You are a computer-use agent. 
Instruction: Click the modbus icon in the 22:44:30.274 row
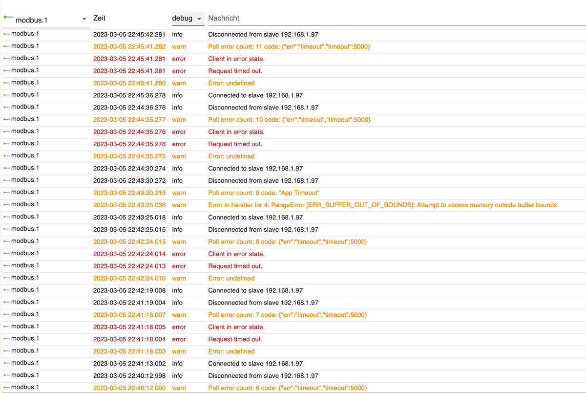[x=7, y=168]
